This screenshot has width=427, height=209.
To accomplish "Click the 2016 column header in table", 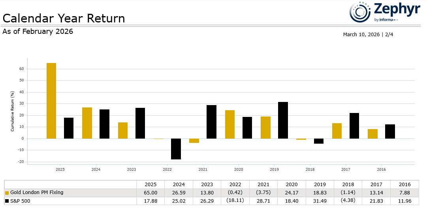I will point(404,184).
